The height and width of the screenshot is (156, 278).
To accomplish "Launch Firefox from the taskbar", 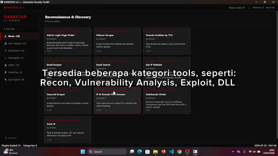I will (x=163, y=152).
